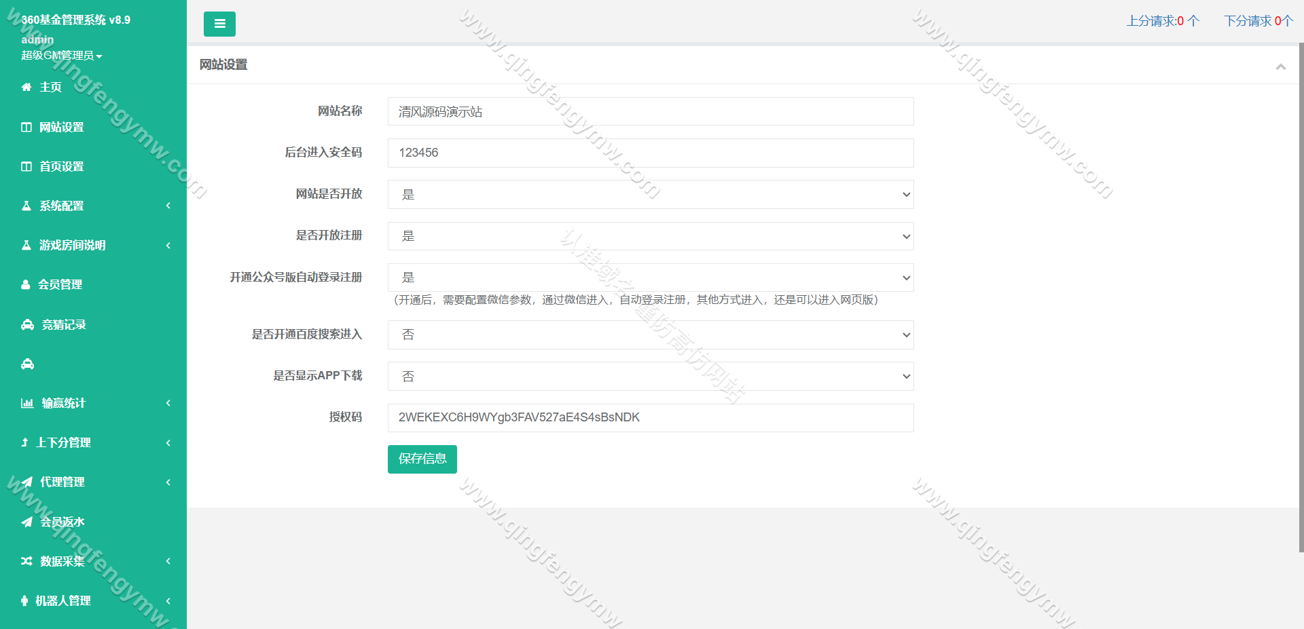Viewport: 1304px width, 629px height.
Task: Open the 是否开放注册 dropdown
Action: point(650,236)
